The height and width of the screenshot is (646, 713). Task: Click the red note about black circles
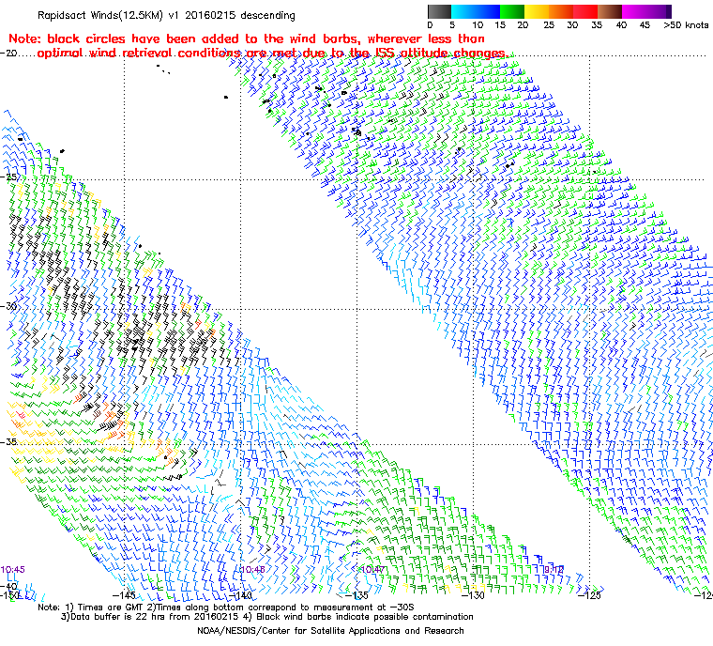pyautogui.click(x=247, y=38)
